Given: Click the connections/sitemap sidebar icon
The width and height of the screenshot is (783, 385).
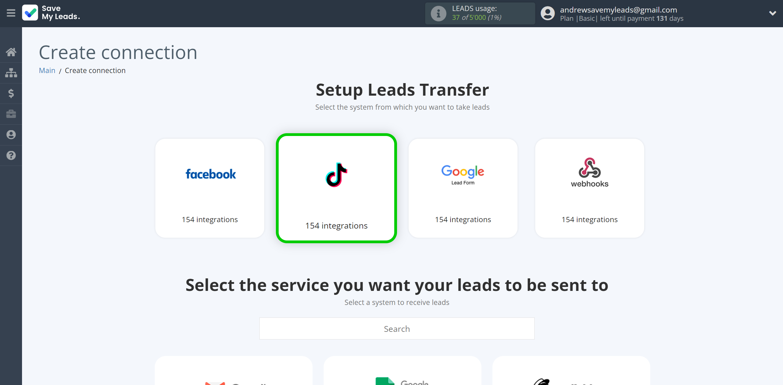Looking at the screenshot, I should (x=11, y=72).
